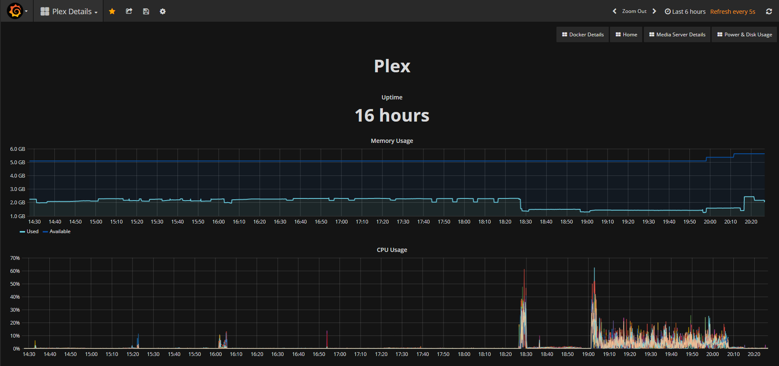The height and width of the screenshot is (366, 779).
Task: Toggle the Available series in legend
Action: [x=60, y=231]
